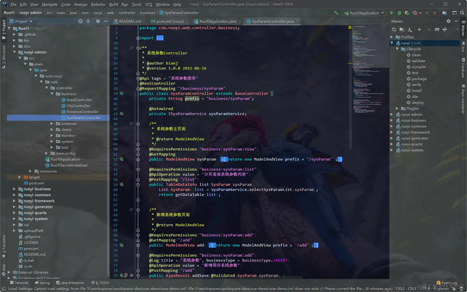Click the locate-file target icon in Project panel
Screen dimensions: 467x292
point(80,21)
